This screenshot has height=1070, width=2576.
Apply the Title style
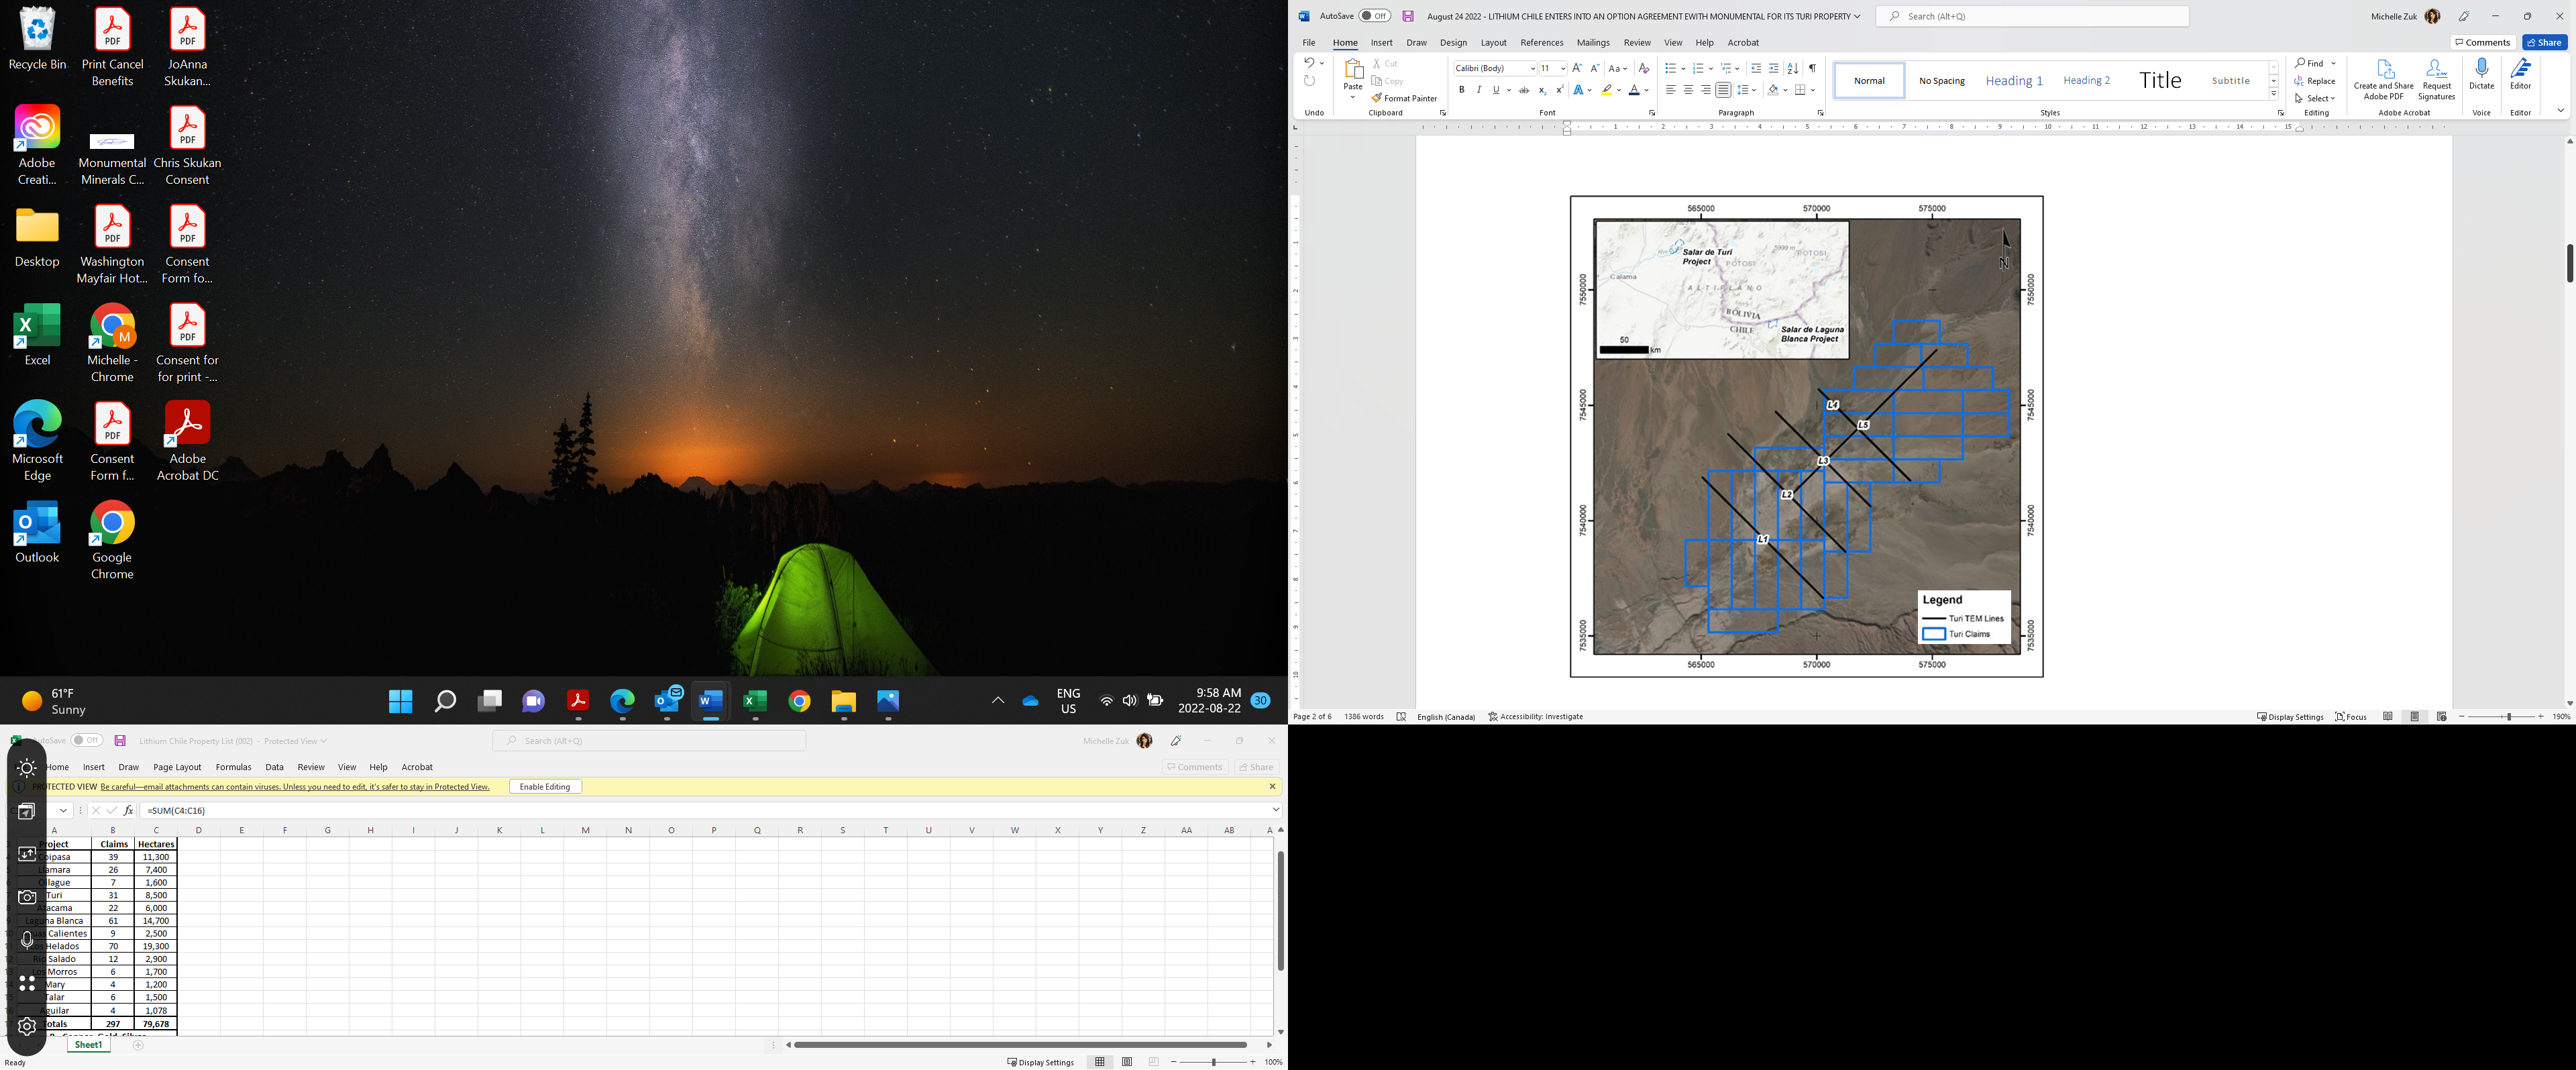2159,80
